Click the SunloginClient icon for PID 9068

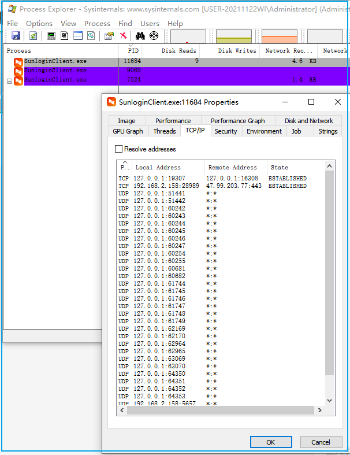pyautogui.click(x=18, y=71)
